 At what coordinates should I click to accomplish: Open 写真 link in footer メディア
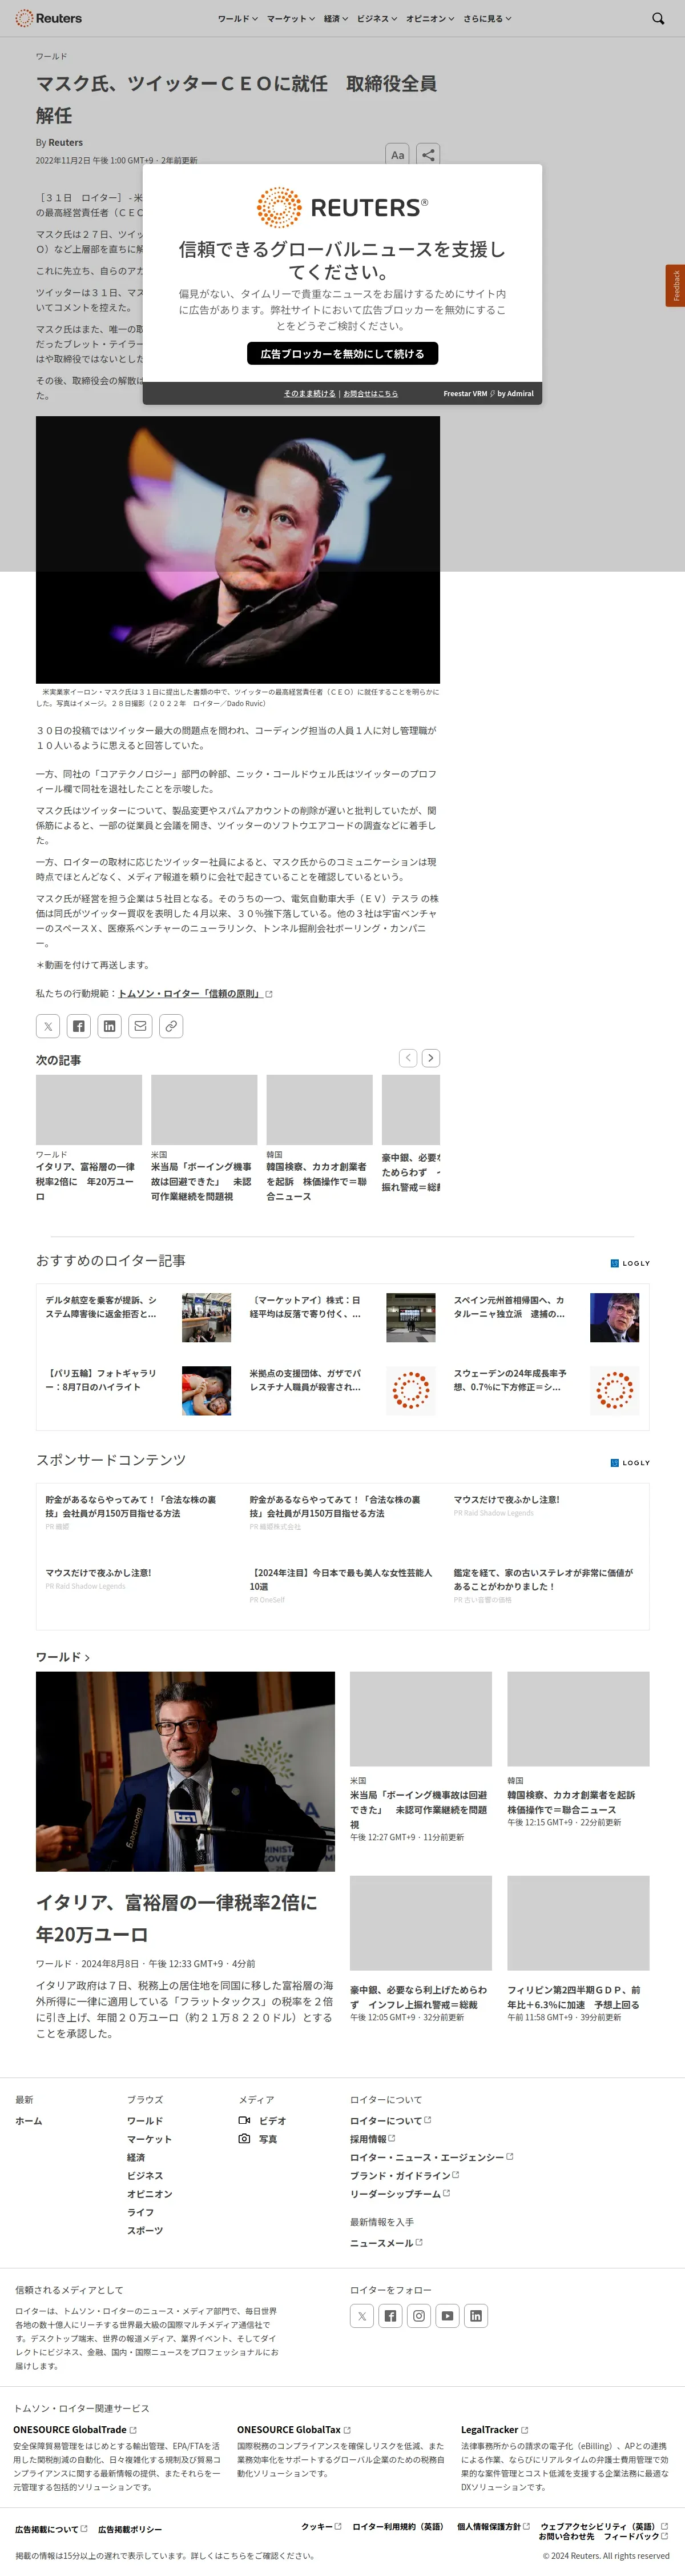pos(257,2139)
